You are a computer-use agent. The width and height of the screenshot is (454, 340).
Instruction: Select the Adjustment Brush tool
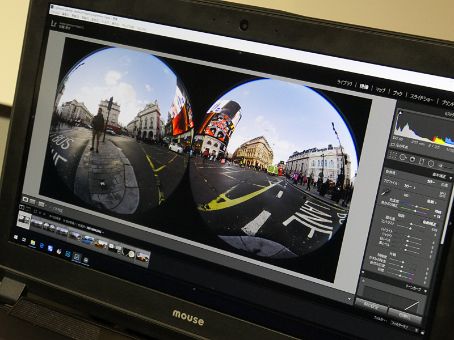tap(440, 165)
